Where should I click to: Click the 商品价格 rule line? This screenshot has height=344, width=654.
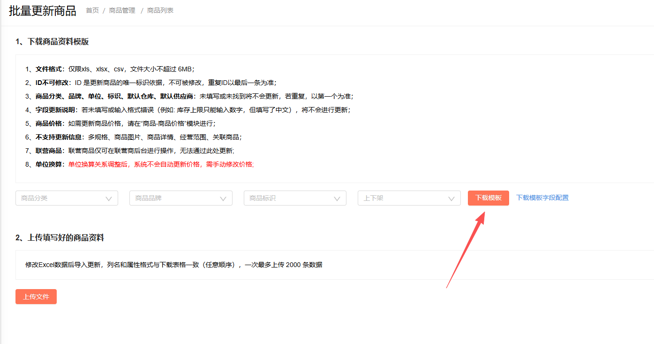point(120,123)
